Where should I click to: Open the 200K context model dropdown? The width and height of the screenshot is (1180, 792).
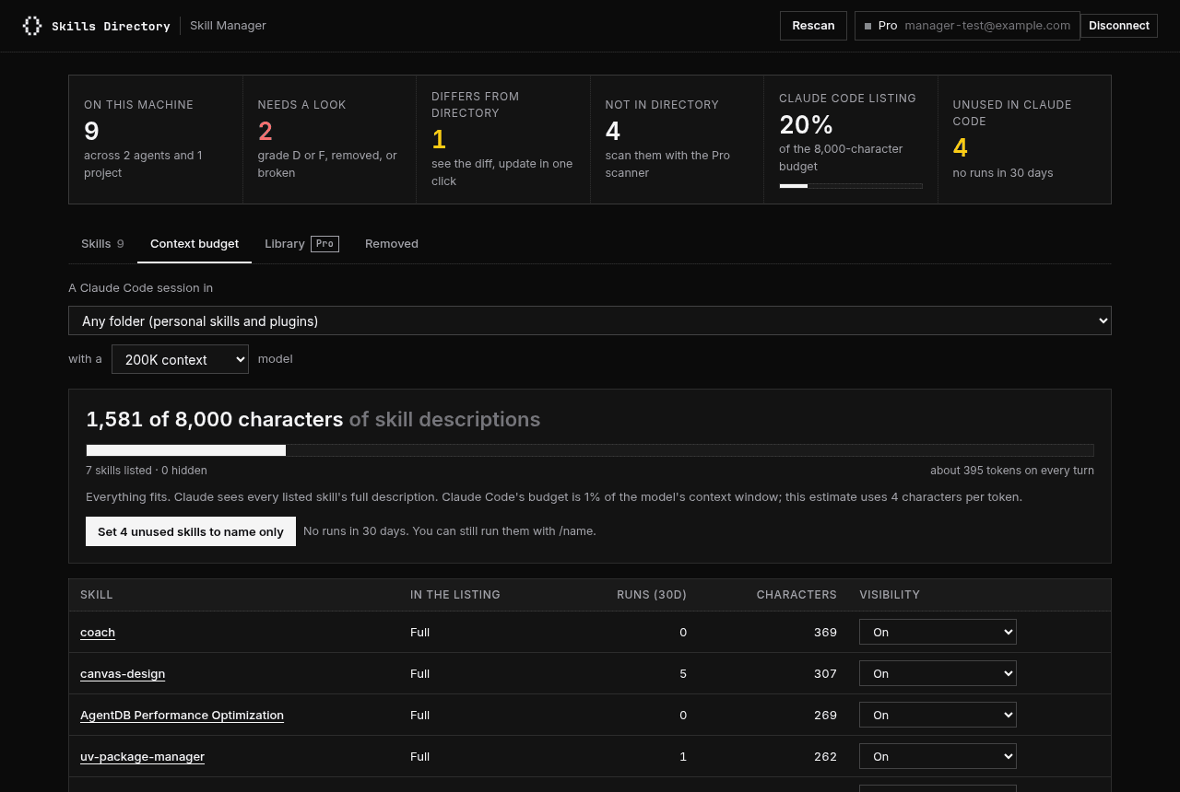[x=180, y=359]
